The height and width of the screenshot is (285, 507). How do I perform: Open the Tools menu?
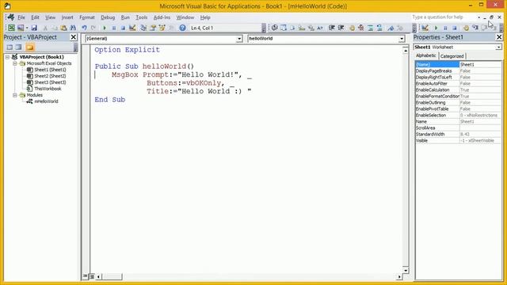141,17
